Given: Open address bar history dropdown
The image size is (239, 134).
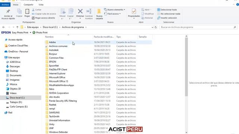Looking at the screenshot, I should [x=152, y=27].
